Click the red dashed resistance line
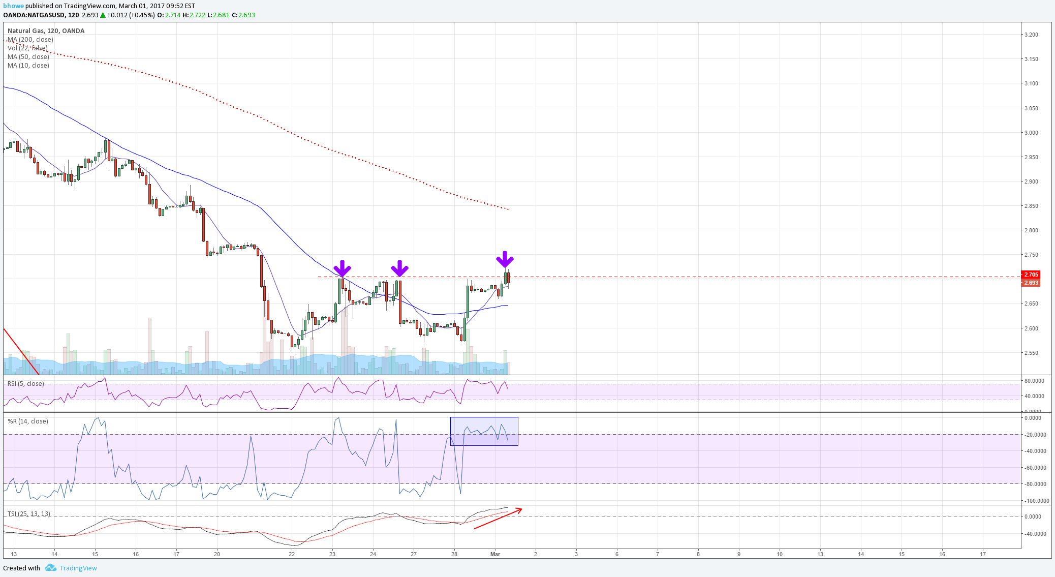The width and height of the screenshot is (1055, 577). pyautogui.click(x=669, y=277)
